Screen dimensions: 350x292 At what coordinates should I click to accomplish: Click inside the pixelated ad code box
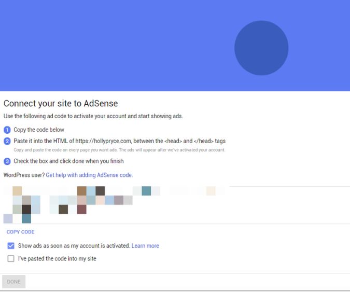tap(177, 205)
